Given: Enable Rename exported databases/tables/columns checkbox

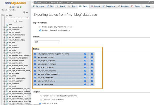Looking at the screenshot, I should [41, 96].
